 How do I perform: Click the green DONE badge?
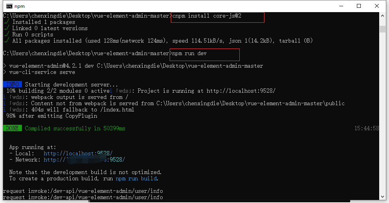pos(13,128)
